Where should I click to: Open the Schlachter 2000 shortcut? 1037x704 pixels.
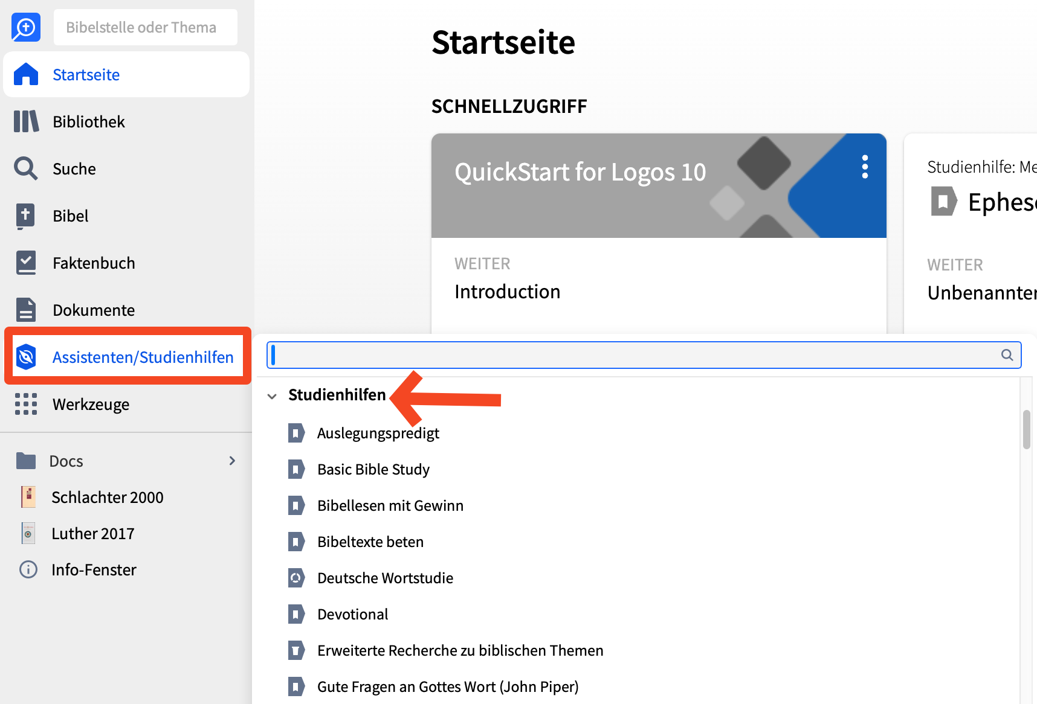click(108, 498)
